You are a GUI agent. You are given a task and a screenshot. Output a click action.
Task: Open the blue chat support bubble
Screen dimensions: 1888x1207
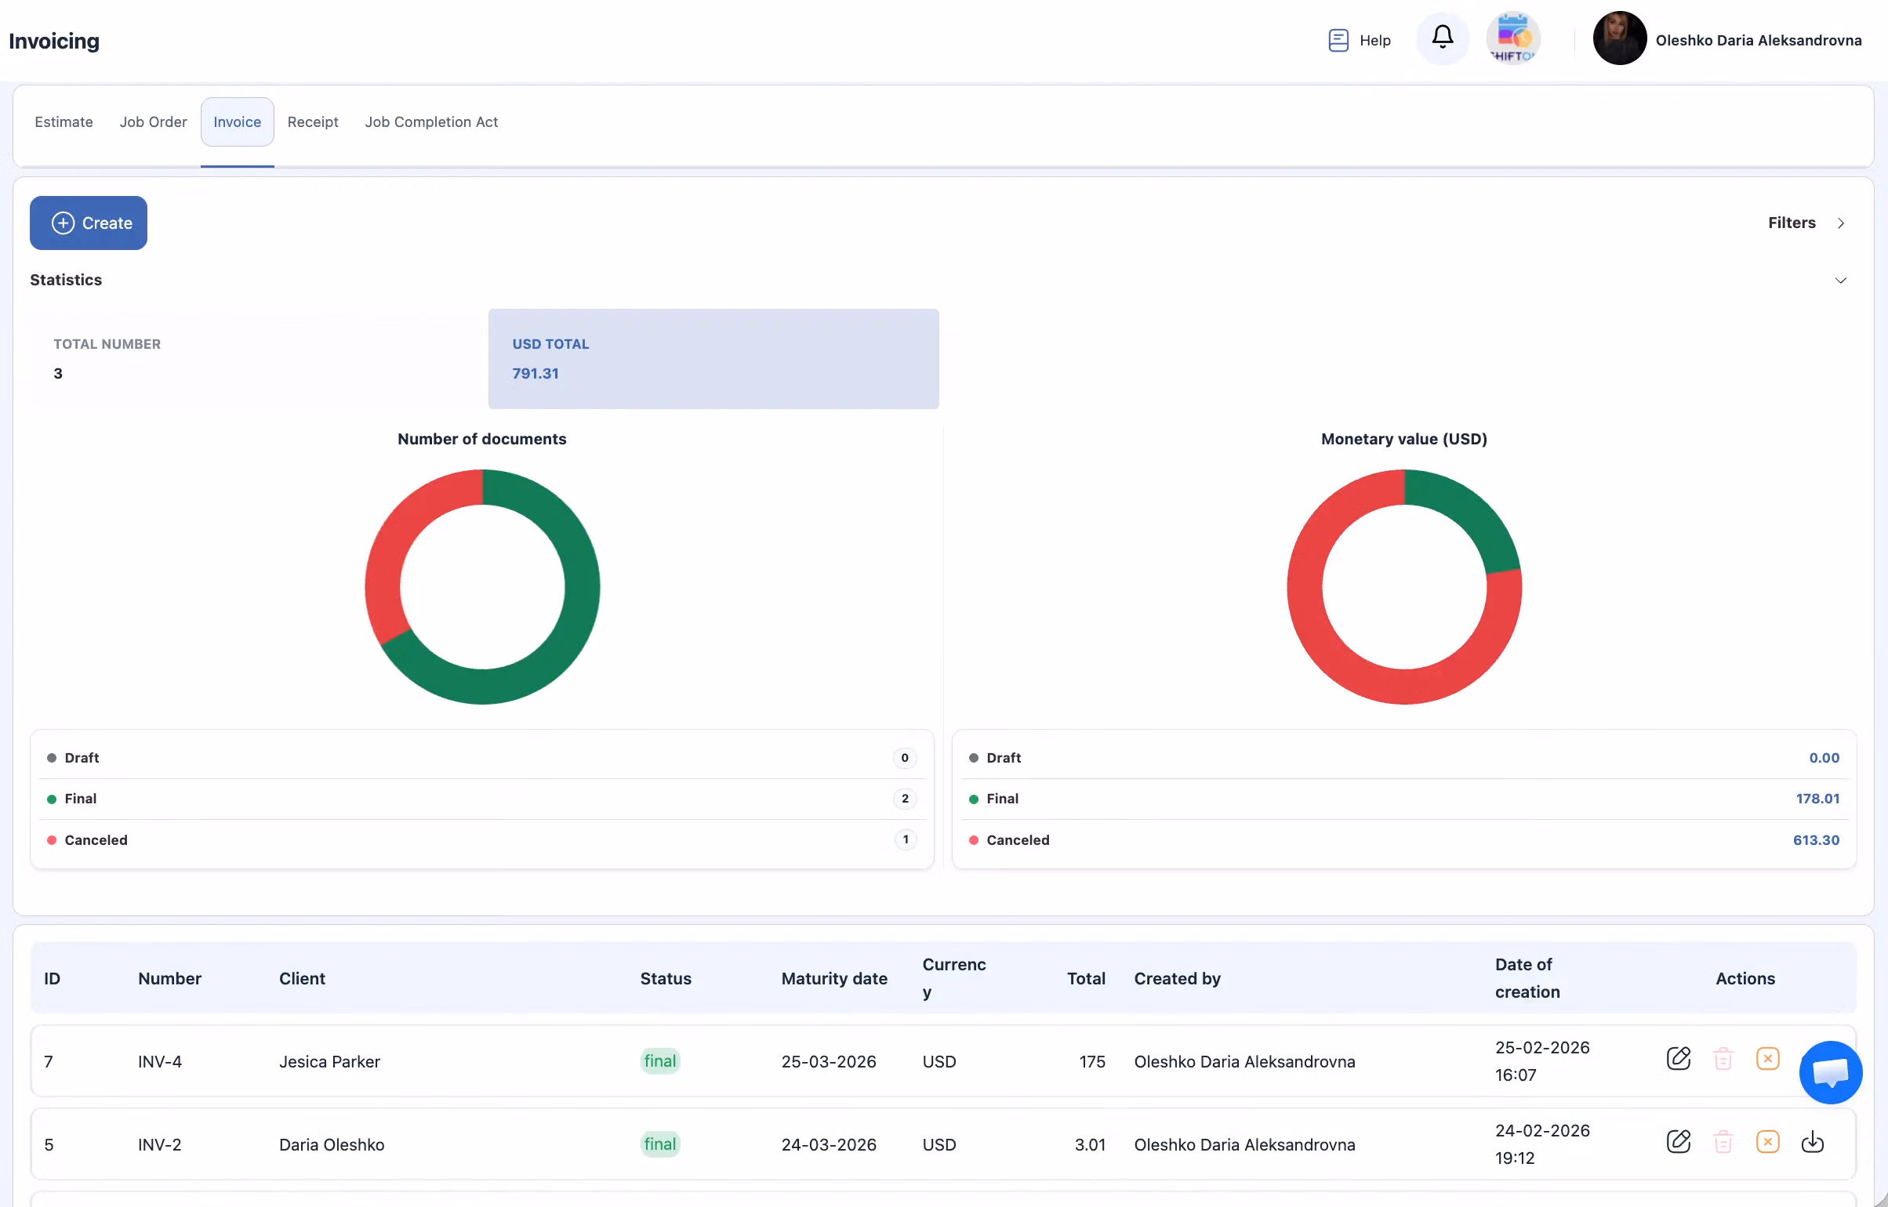click(x=1831, y=1072)
